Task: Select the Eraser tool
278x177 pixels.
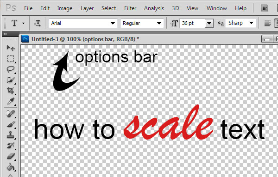Action: [11, 156]
